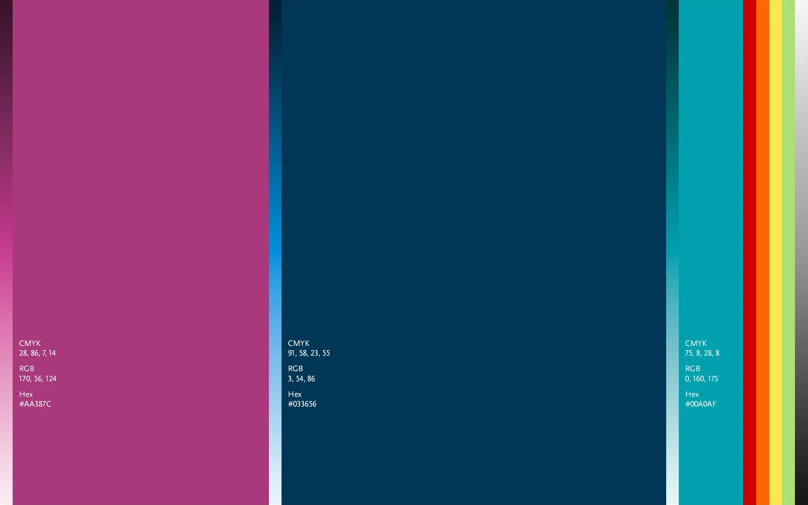The image size is (808, 505).
Task: Click the hex value #00A0AF
Action: (x=701, y=404)
